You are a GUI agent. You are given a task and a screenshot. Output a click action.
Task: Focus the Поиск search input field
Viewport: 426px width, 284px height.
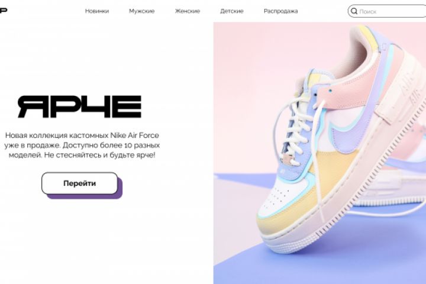391,11
